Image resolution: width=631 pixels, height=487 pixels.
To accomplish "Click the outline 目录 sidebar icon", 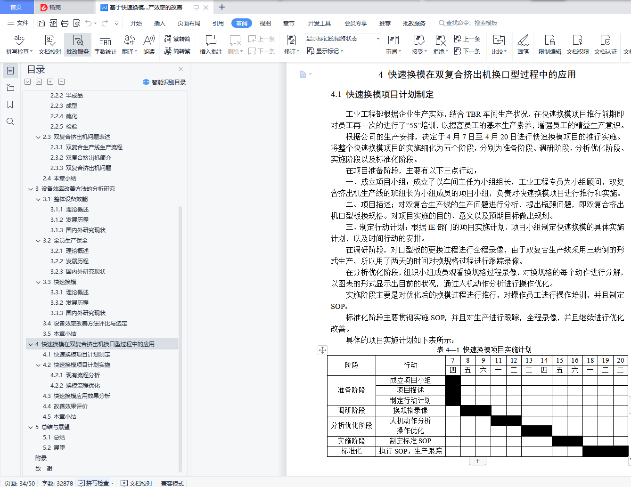I will (x=10, y=71).
